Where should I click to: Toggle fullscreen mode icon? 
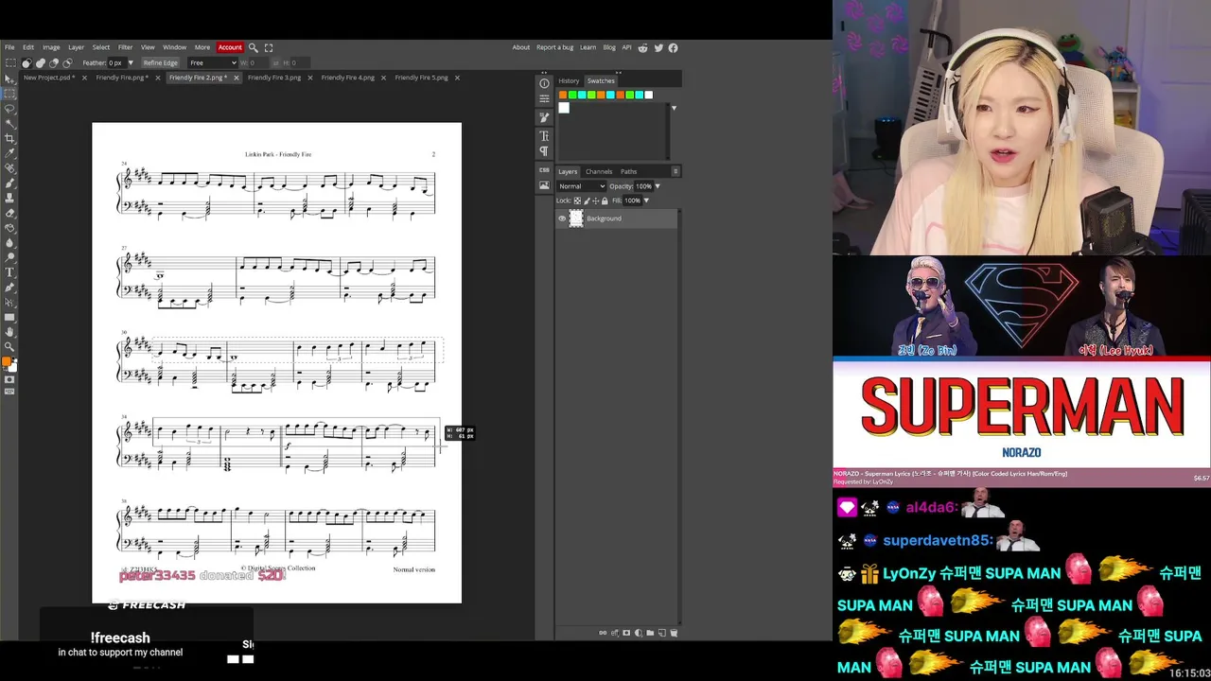pyautogui.click(x=269, y=47)
